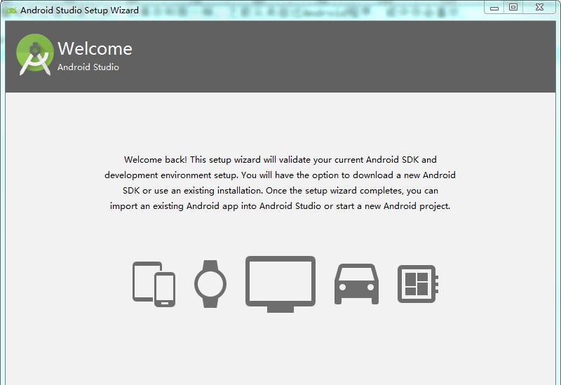Click the Android Studio logo in header
Screen dimensions: 561x385
[35, 55]
